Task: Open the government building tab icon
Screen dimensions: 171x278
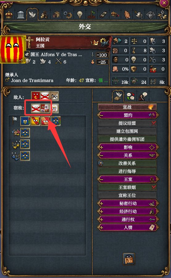Action: pos(21,15)
